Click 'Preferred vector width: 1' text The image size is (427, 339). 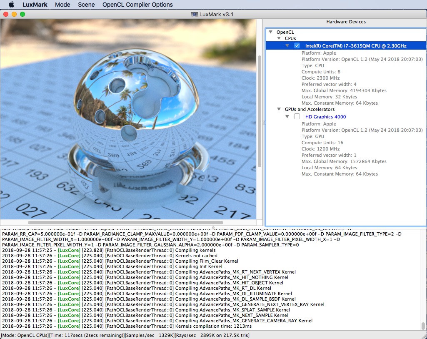pos(329,155)
